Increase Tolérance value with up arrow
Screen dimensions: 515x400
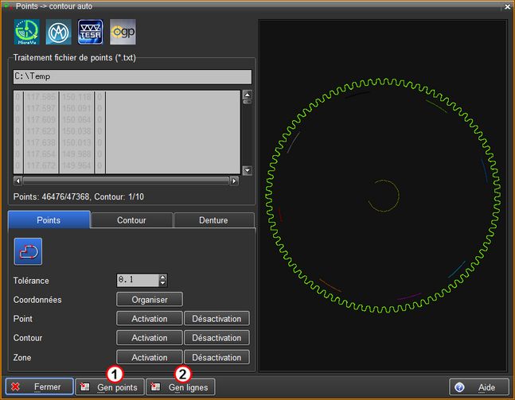pyautogui.click(x=163, y=277)
